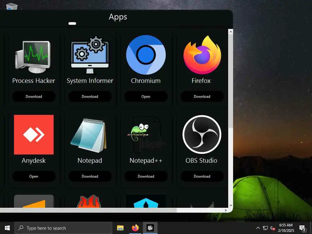Download Firefox from the Apps list
The width and height of the screenshot is (312, 234).
tap(202, 97)
